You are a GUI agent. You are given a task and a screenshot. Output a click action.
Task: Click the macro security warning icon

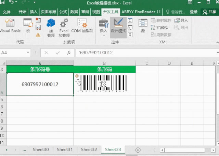point(38,34)
